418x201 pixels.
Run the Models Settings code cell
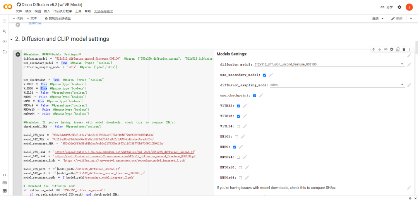coord(17,54)
